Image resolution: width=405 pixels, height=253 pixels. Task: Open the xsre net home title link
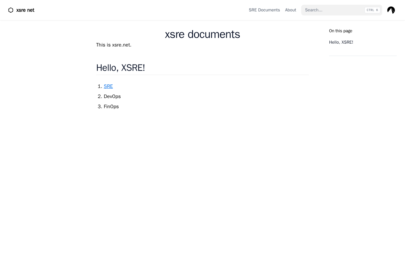pyautogui.click(x=25, y=10)
